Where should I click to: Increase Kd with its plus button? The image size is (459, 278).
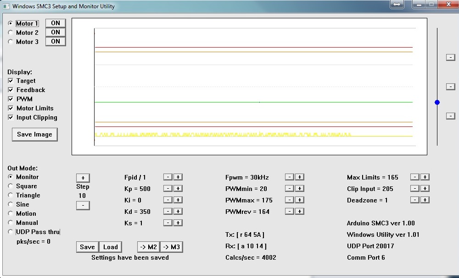coord(178,211)
